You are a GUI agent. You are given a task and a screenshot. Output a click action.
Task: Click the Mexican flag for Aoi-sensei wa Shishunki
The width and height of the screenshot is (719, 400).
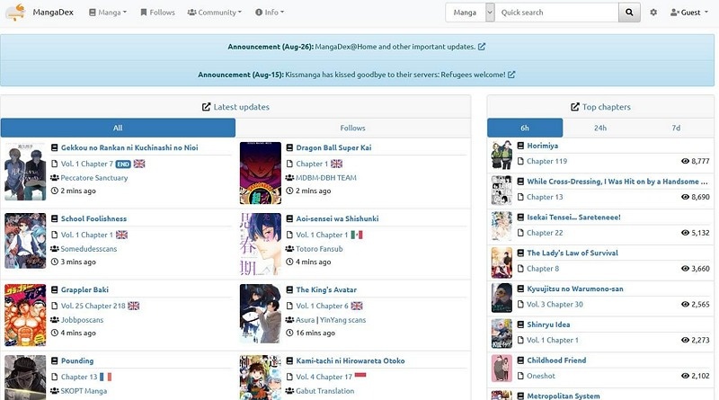click(357, 235)
